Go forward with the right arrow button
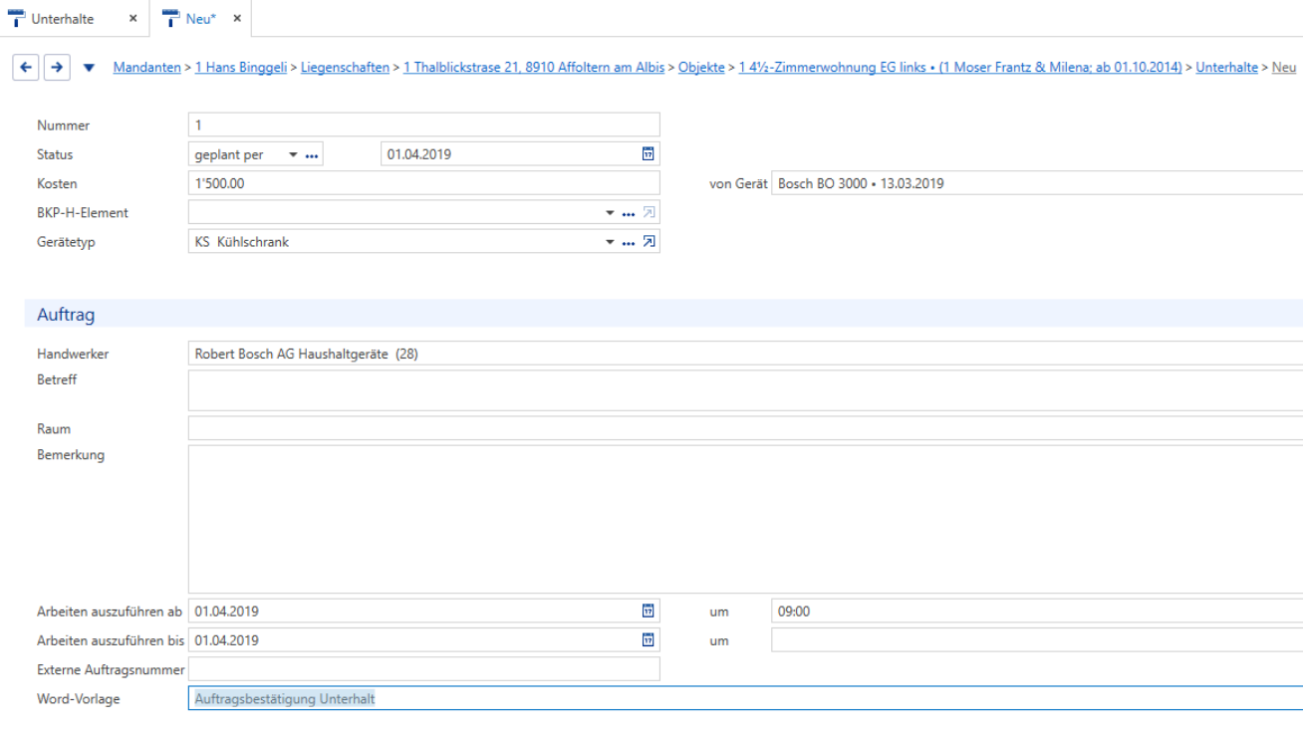 click(58, 67)
